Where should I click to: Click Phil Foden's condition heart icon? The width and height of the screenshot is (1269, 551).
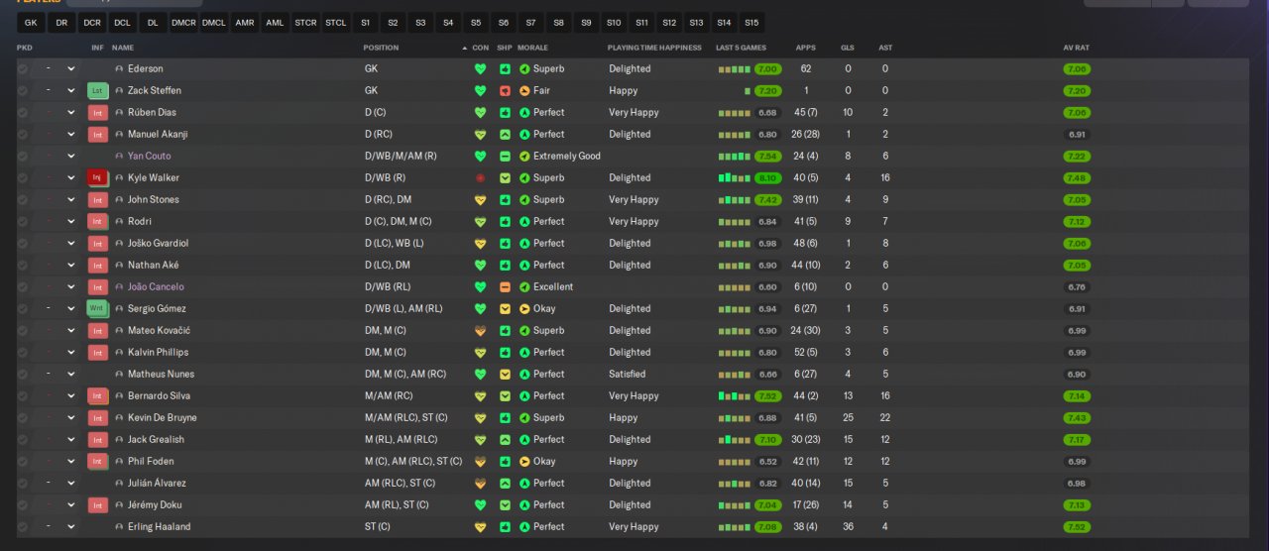[x=481, y=462]
